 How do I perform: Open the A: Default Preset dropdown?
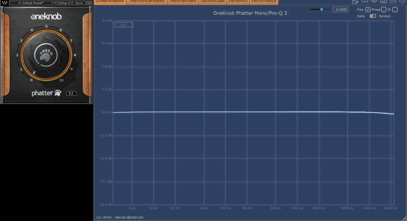tap(33, 3)
